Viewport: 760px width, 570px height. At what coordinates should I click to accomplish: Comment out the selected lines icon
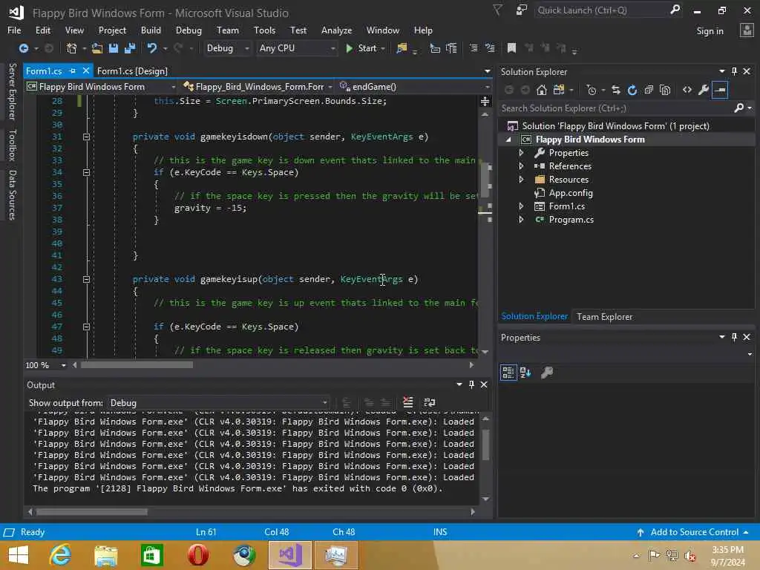[x=473, y=48]
